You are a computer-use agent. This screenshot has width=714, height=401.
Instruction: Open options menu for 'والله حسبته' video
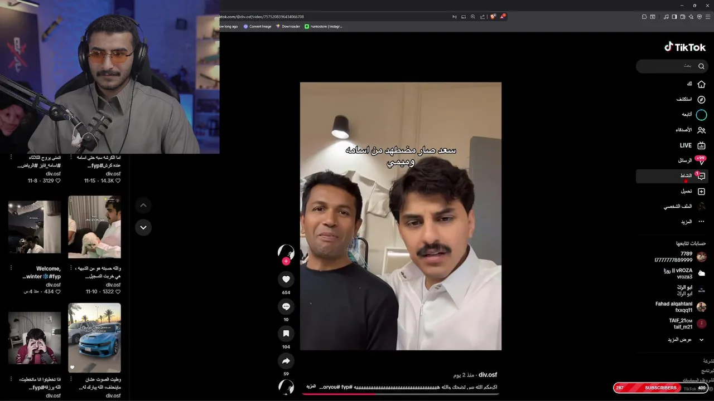[x=70, y=268]
